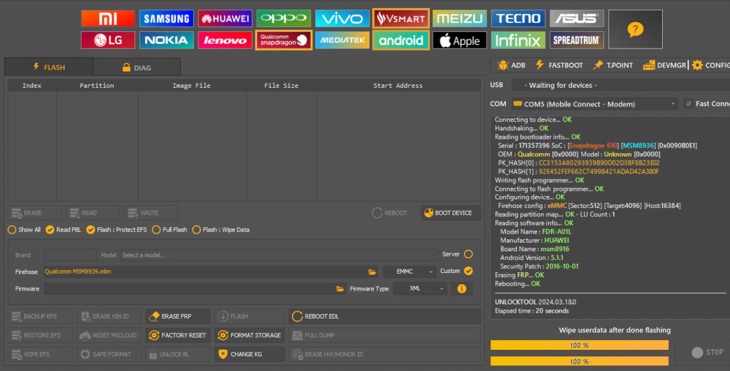The image size is (730, 371).
Task: Click the upper 100 % progress bar
Action: (579, 345)
